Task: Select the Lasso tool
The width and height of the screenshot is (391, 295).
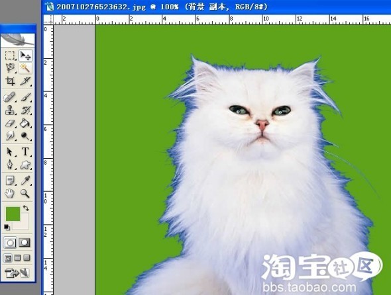Action: point(10,68)
